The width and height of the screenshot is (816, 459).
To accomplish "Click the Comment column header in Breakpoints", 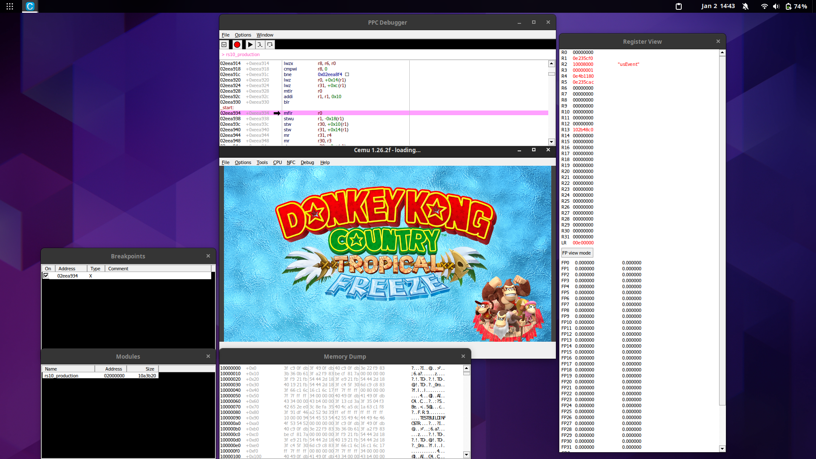I will pyautogui.click(x=159, y=269).
